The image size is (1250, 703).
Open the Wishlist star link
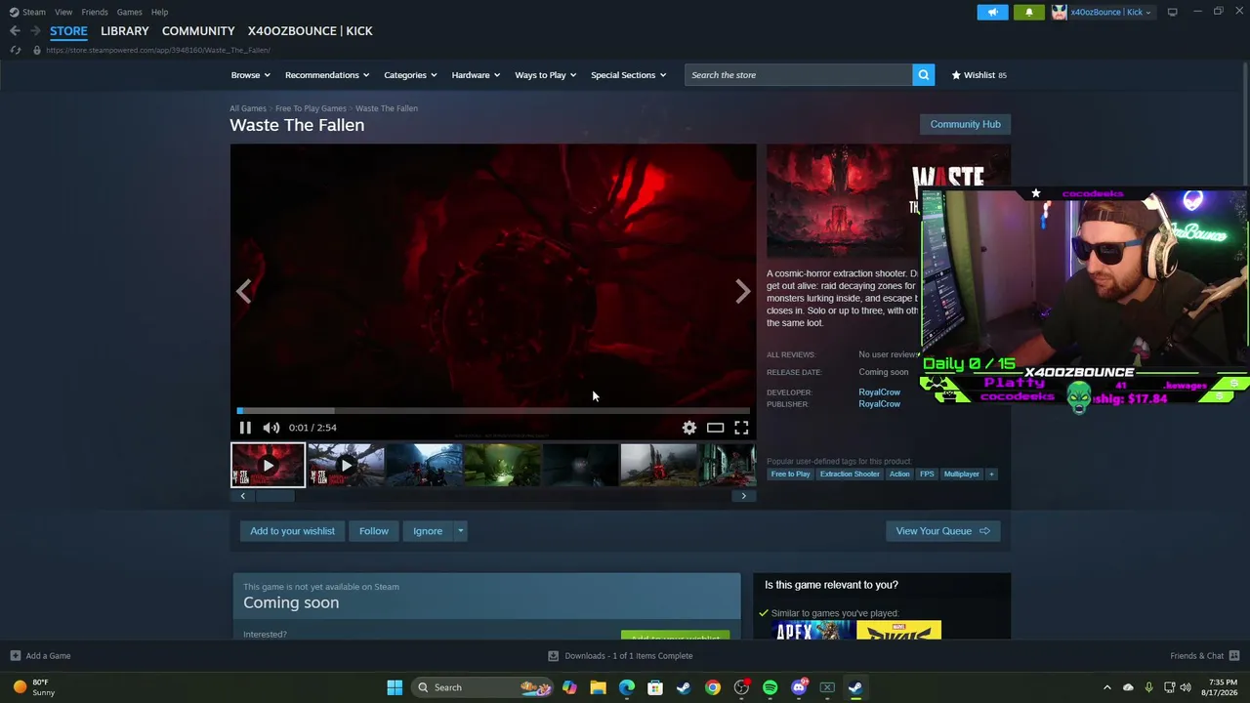[x=979, y=75]
